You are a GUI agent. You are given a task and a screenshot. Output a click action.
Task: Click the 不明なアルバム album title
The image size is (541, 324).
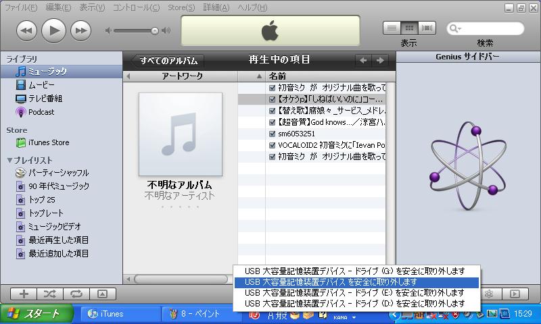(x=179, y=185)
